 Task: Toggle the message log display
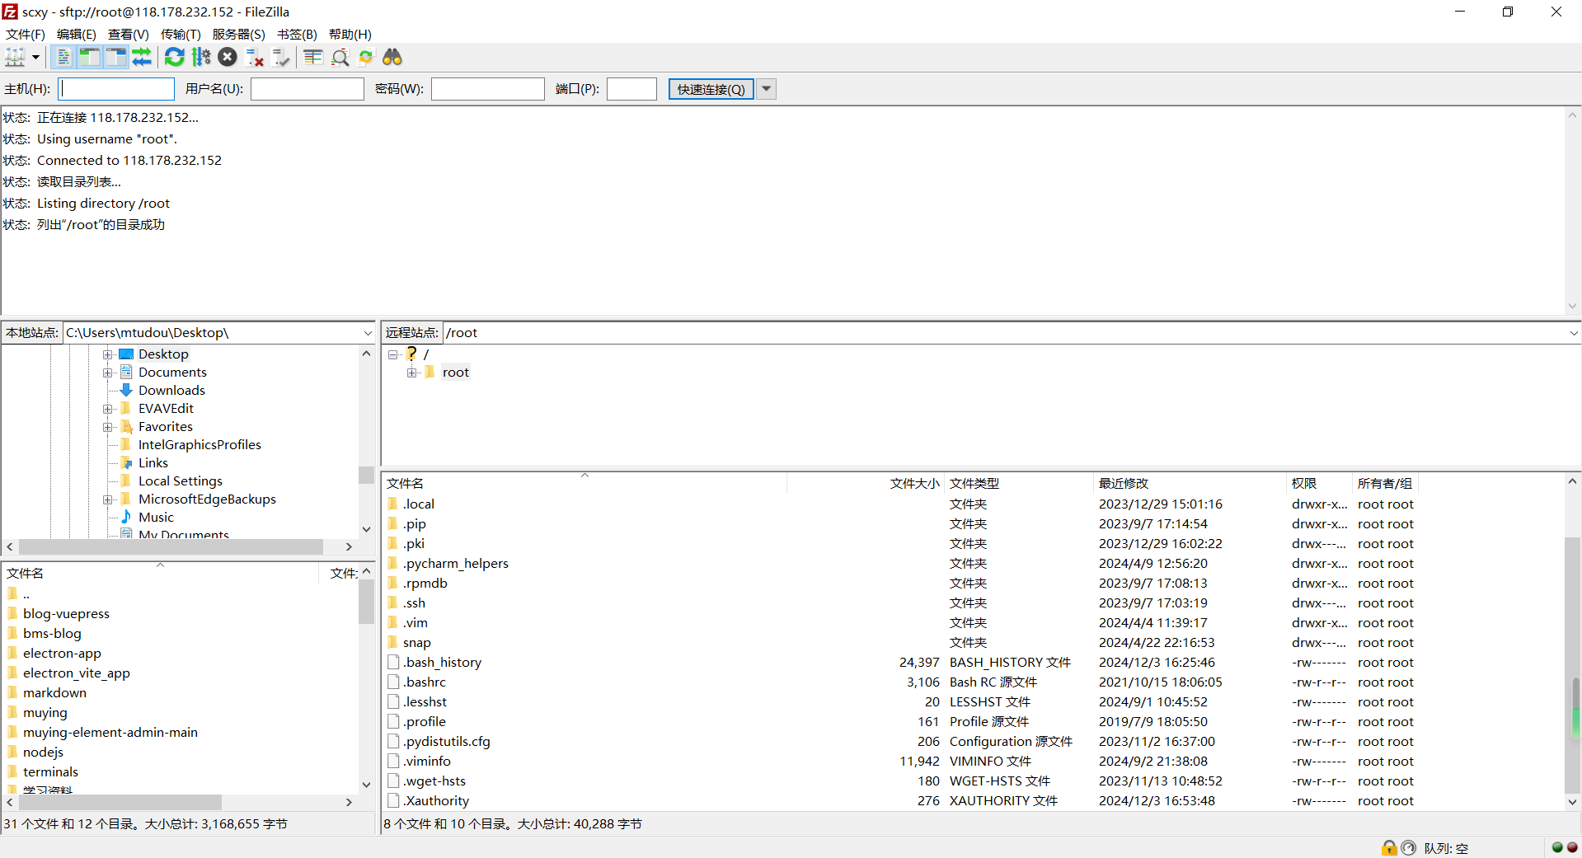point(63,57)
